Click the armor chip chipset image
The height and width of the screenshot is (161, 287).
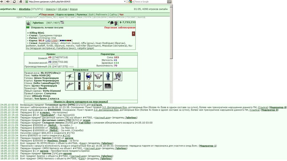pyautogui.click(x=108, y=86)
